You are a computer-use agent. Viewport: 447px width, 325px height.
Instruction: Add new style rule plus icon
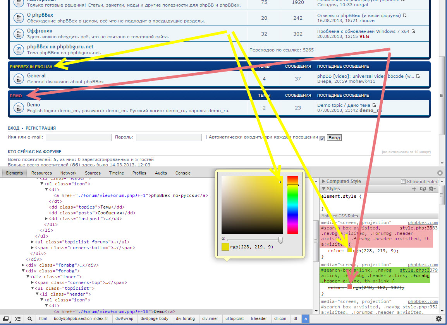(x=414, y=189)
